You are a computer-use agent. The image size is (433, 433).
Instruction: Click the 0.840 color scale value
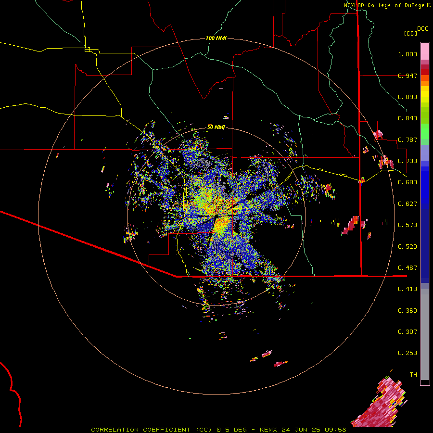pyautogui.click(x=408, y=118)
